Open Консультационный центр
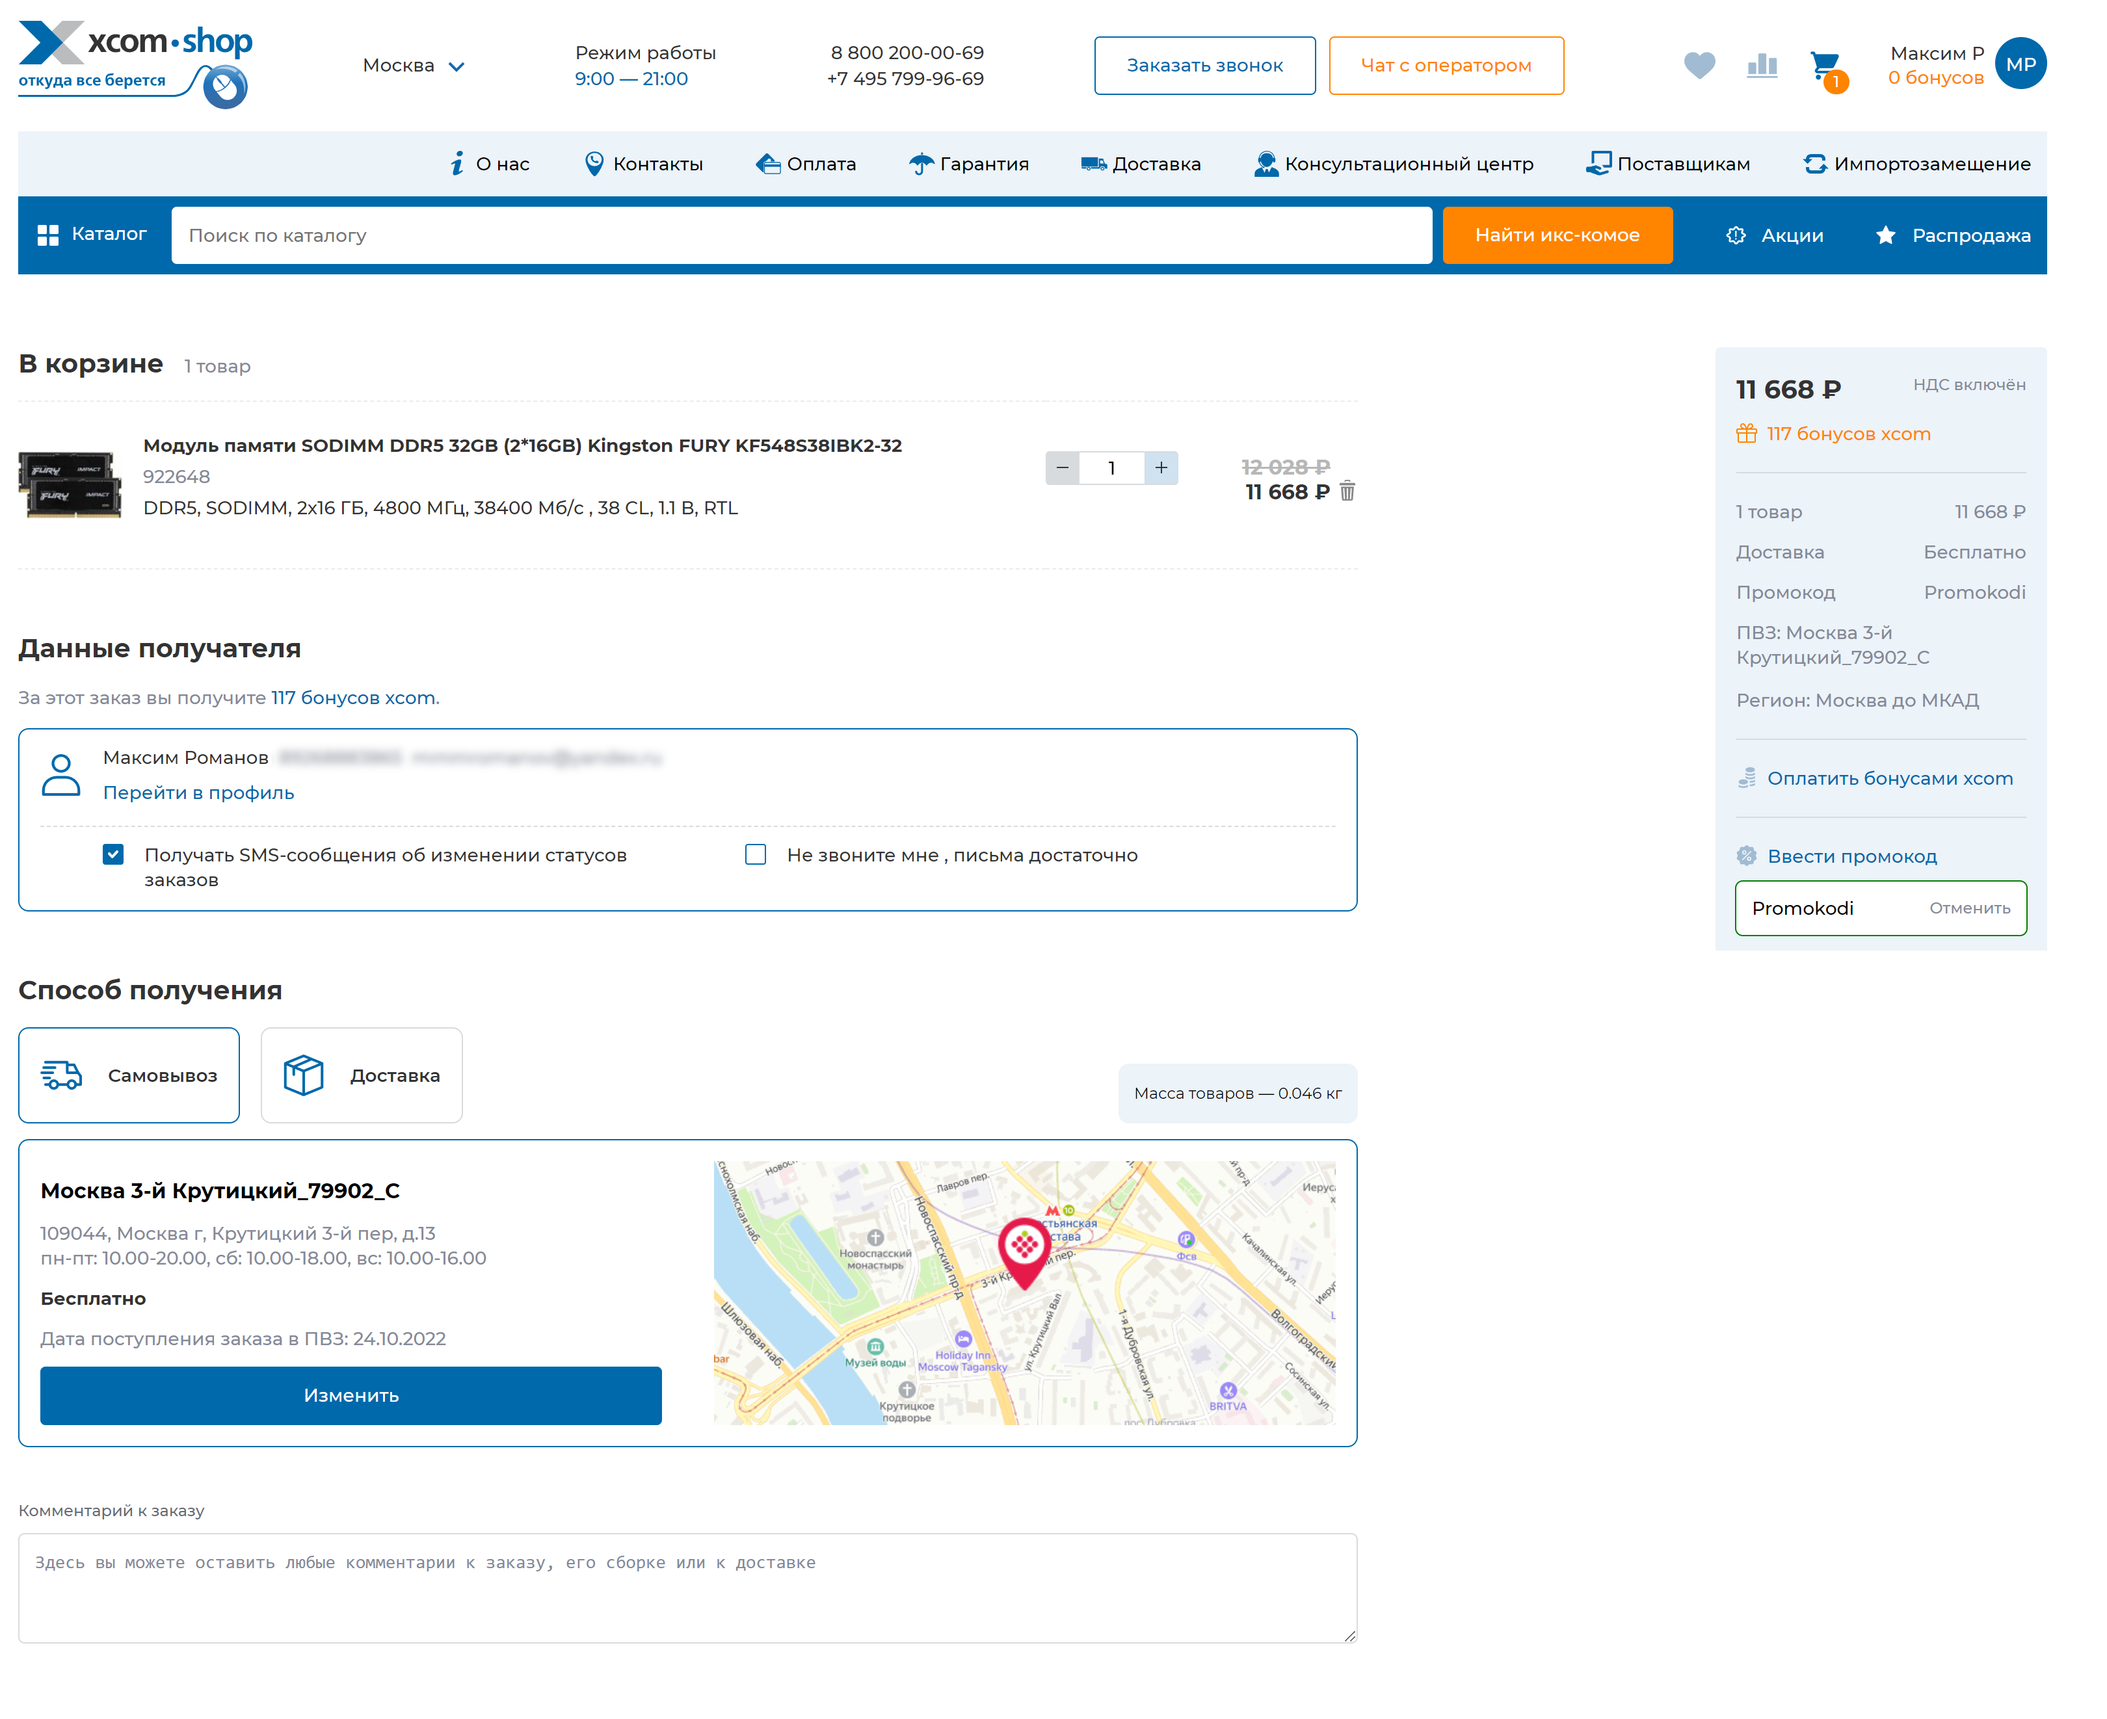2107x1719 pixels. (x=1393, y=163)
